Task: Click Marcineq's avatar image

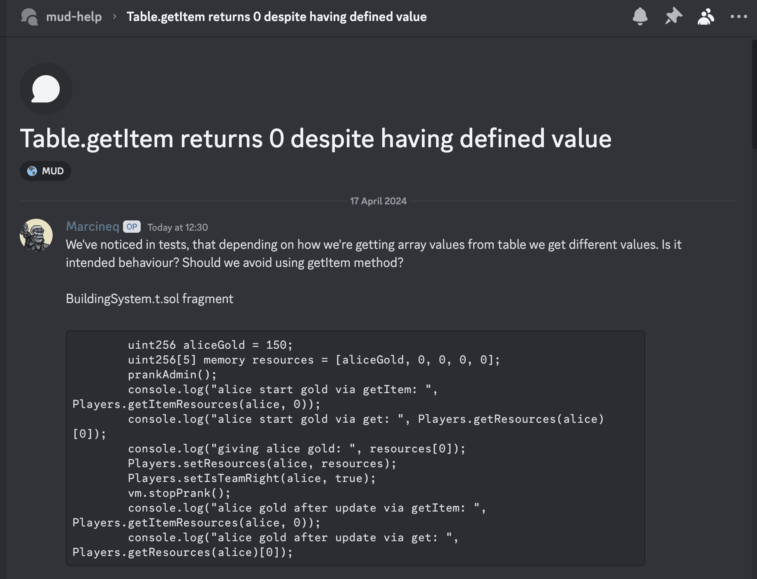Action: point(36,235)
